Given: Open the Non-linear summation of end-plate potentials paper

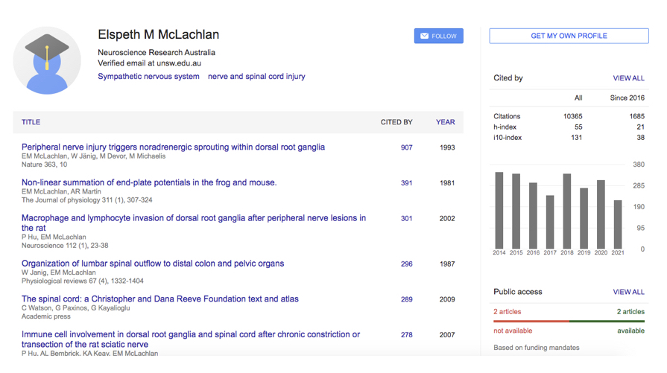Looking at the screenshot, I should [149, 182].
